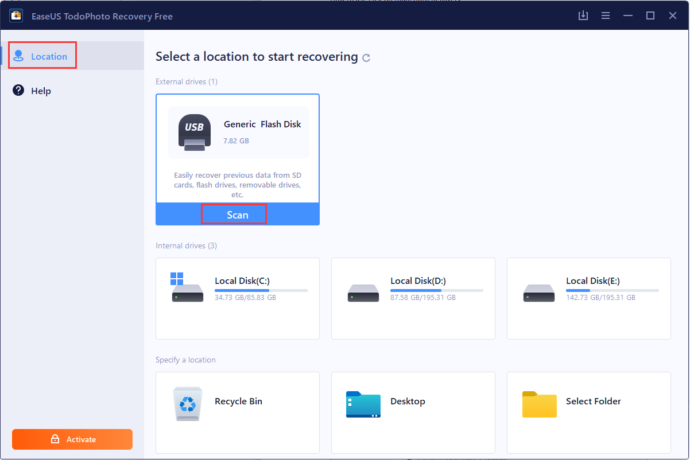
Task: Open the Location tab in sidebar
Action: point(72,56)
